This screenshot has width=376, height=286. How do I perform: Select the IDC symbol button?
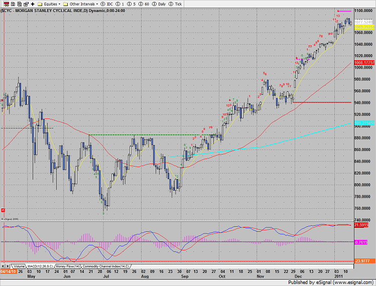tap(107, 4)
